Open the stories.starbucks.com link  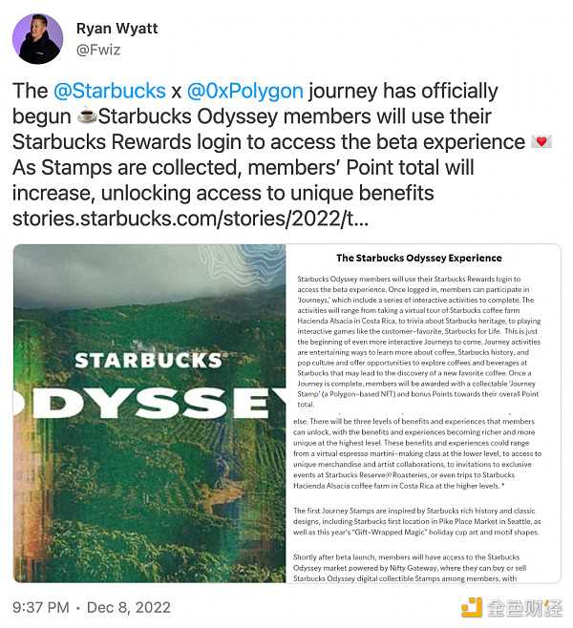click(x=189, y=220)
